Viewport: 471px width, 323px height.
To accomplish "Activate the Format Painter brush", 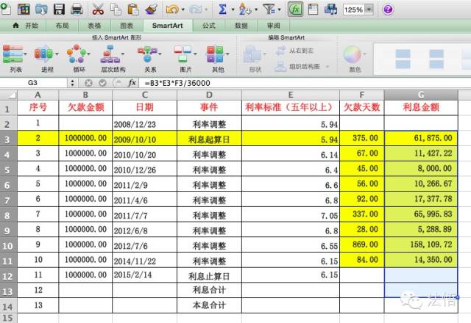I will point(151,10).
